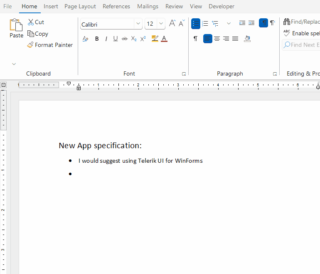This screenshot has height=274, width=320.
Task: Select the Home tab
Action: click(30, 7)
